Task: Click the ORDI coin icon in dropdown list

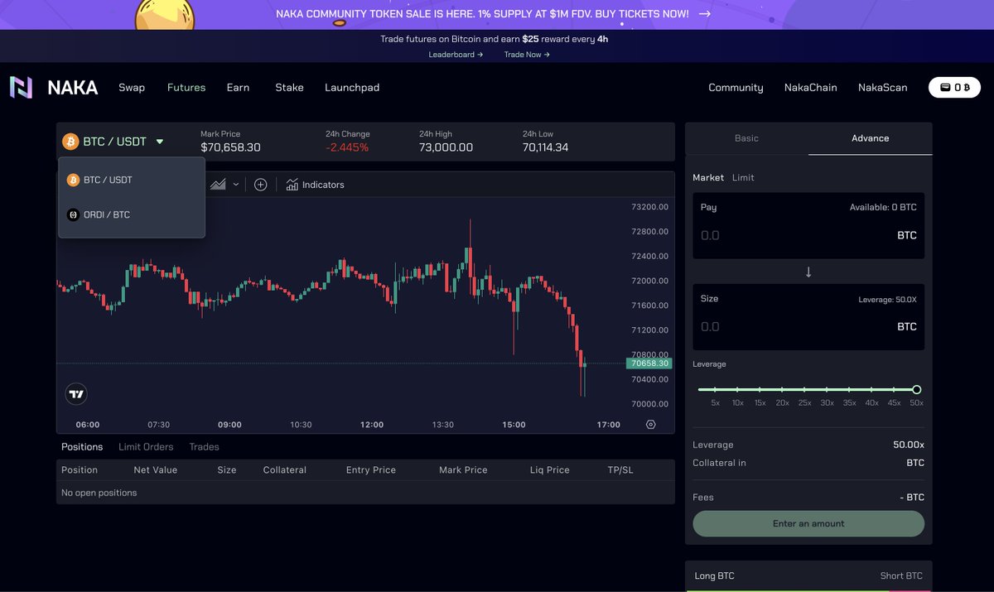Action: pyautogui.click(x=74, y=214)
